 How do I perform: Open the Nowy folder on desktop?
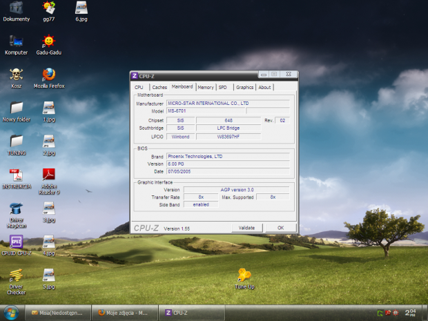[16, 108]
